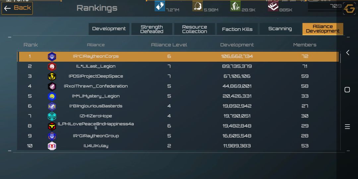
Task: Switch to Resource Collection tab
Action: (x=195, y=29)
